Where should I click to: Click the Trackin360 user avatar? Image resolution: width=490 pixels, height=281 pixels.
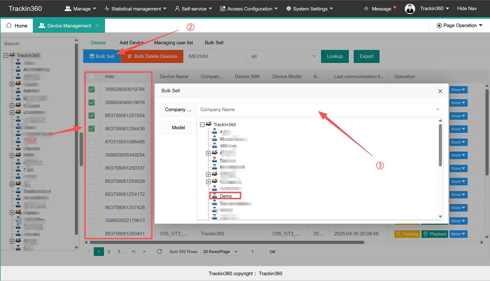[410, 9]
